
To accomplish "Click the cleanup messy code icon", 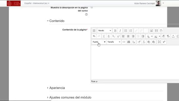I will (139, 42).
